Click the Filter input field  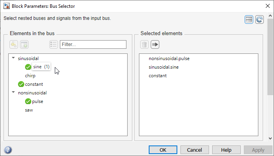(x=93, y=44)
